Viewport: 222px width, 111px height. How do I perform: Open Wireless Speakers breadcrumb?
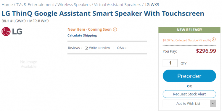click(74, 5)
